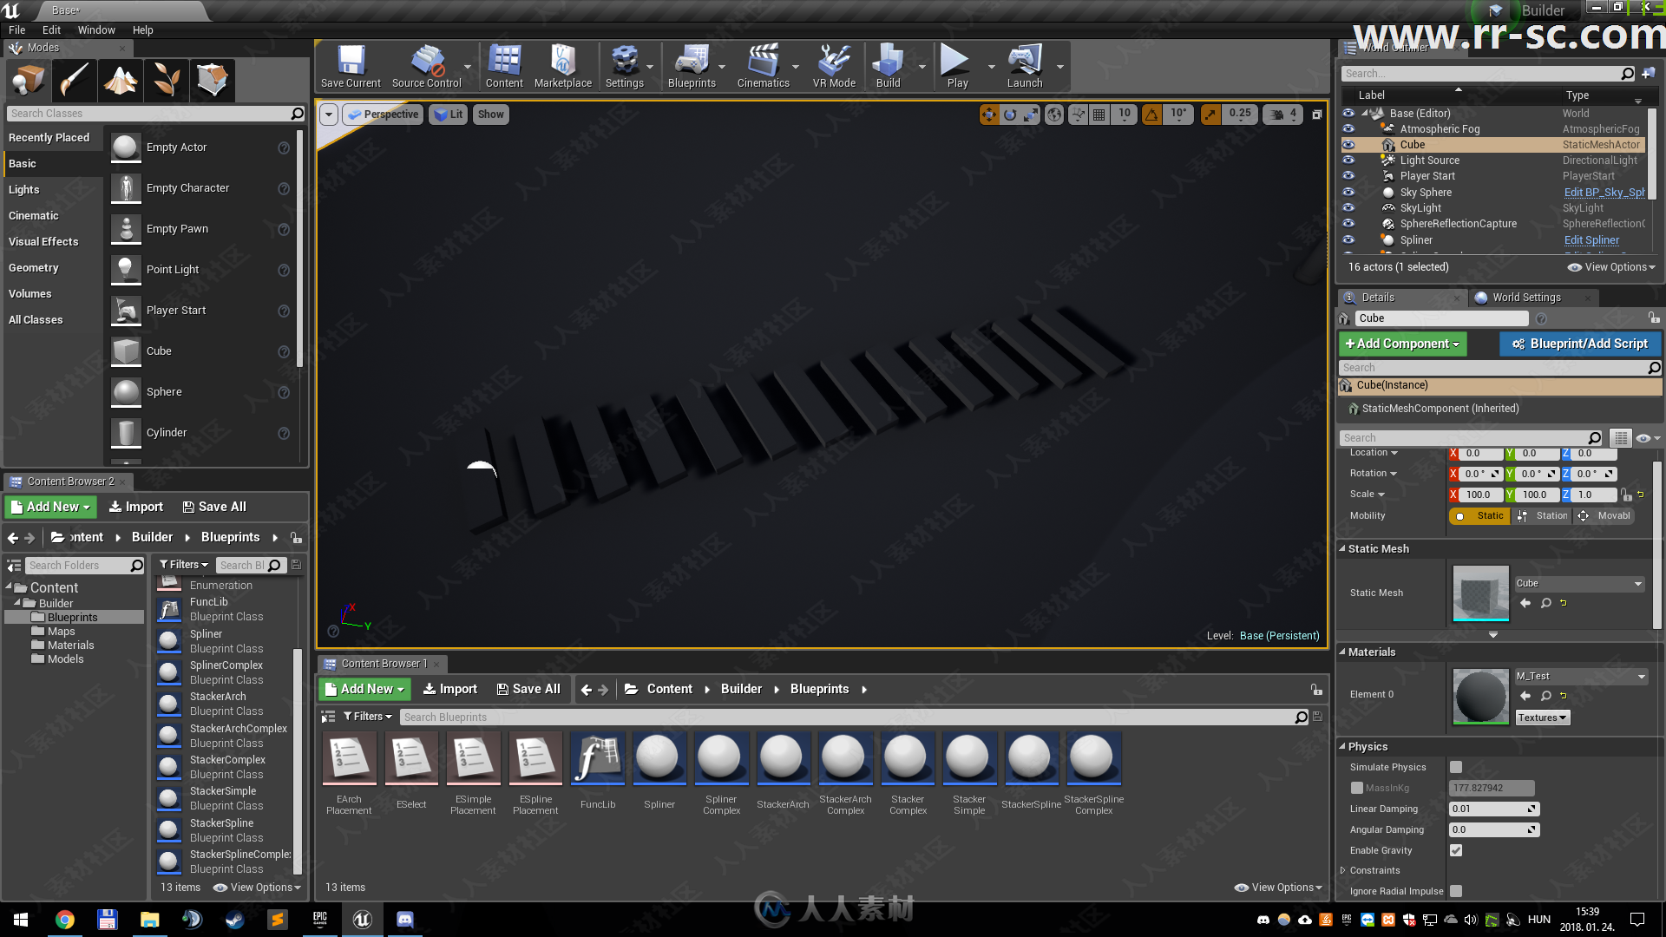Enable Ignore Radial Impulse checkbox
Screen dimensions: 1666x937
(x=1456, y=891)
